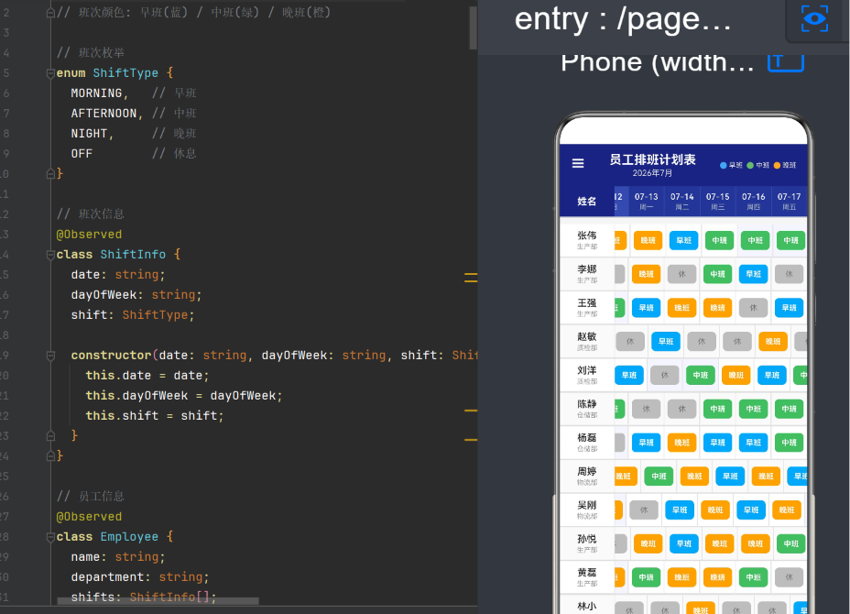The width and height of the screenshot is (850, 614).
Task: Click the OFF enum member
Action: pos(82,154)
